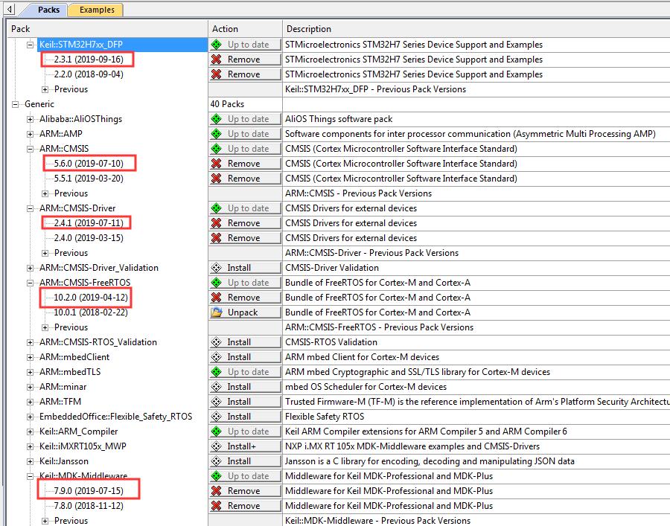The height and width of the screenshot is (526, 670).
Task: Select version 2.3.1 (2019-09-16)
Action: pyautogui.click(x=89, y=60)
